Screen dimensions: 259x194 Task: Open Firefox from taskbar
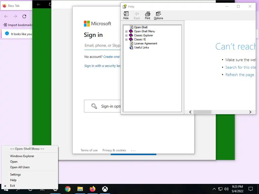(93, 189)
